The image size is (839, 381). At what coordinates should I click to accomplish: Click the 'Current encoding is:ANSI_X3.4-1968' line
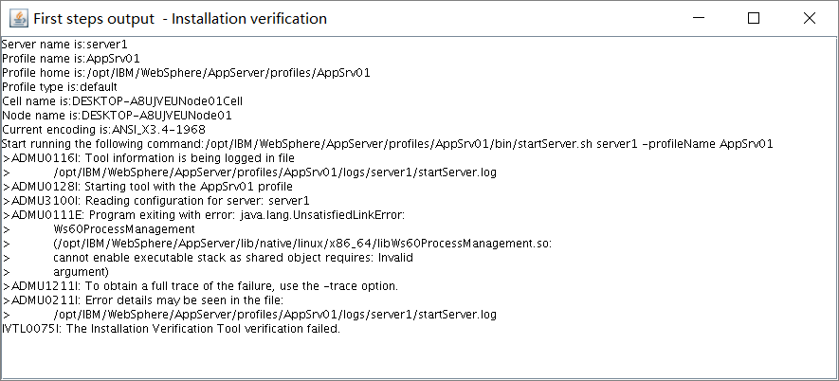103,130
